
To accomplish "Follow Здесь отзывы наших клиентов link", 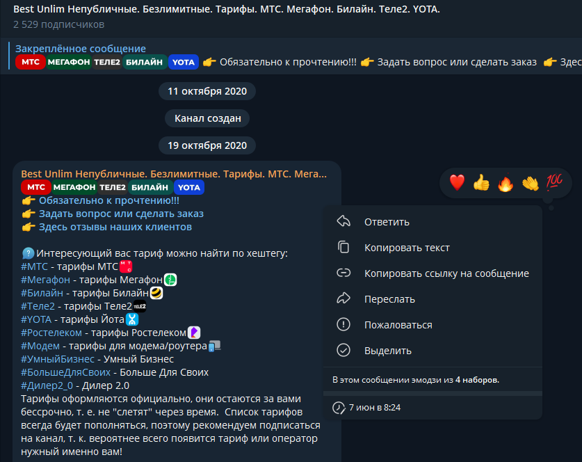I will pyautogui.click(x=115, y=227).
